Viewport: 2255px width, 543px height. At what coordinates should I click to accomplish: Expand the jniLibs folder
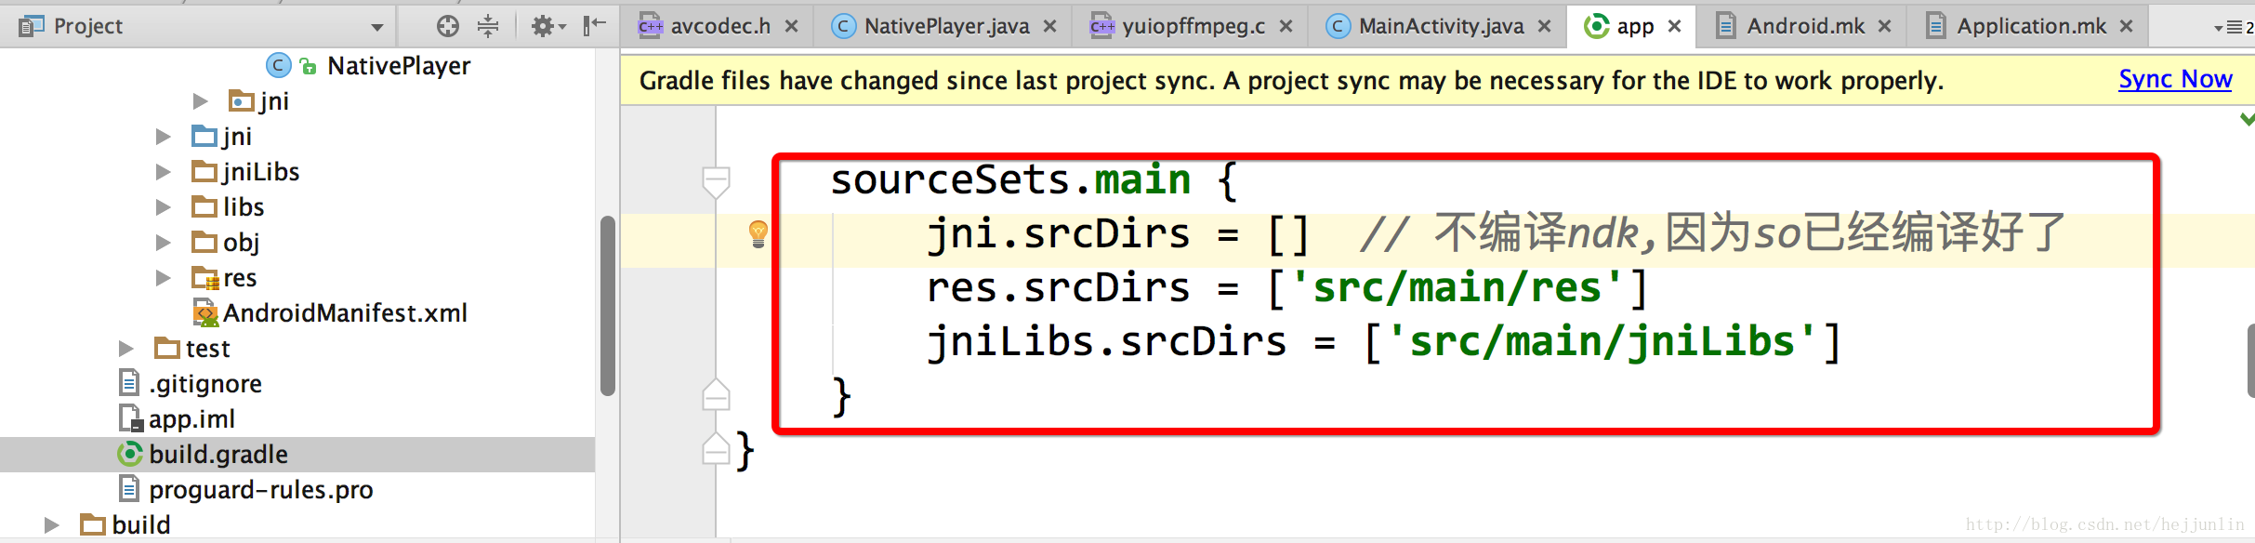163,171
